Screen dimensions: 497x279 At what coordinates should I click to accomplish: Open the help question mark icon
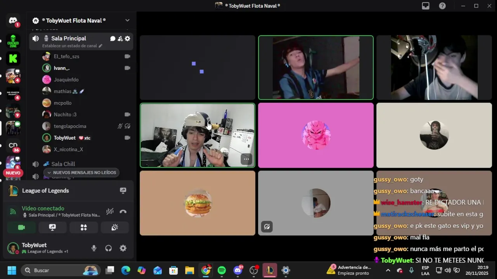point(442,6)
